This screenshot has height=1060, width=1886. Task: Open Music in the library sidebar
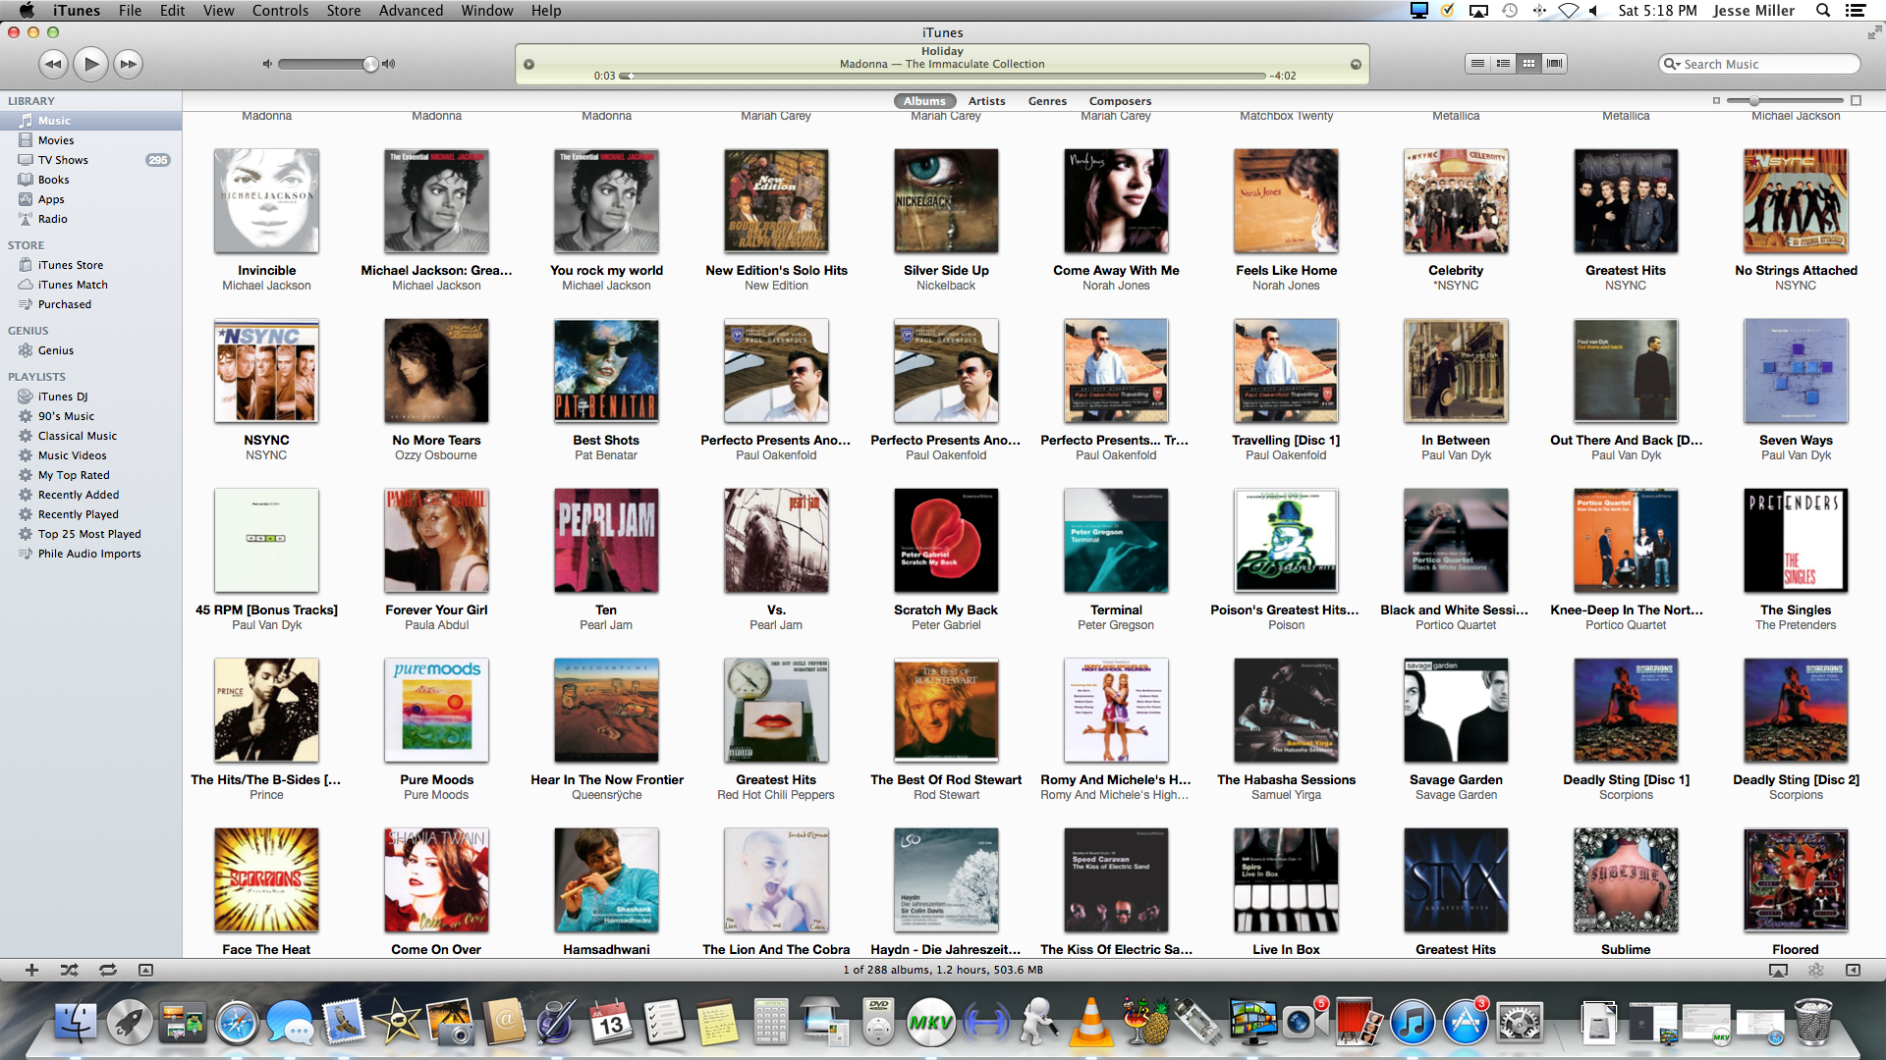[x=90, y=121]
